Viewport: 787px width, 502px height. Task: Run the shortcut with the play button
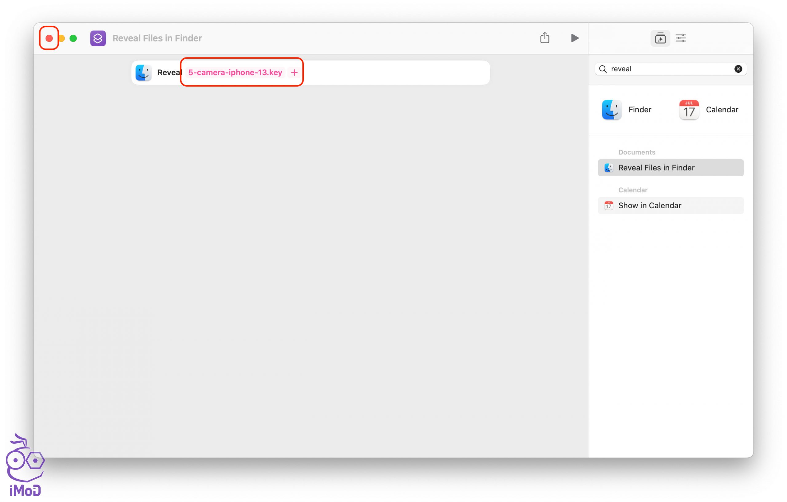pyautogui.click(x=574, y=38)
